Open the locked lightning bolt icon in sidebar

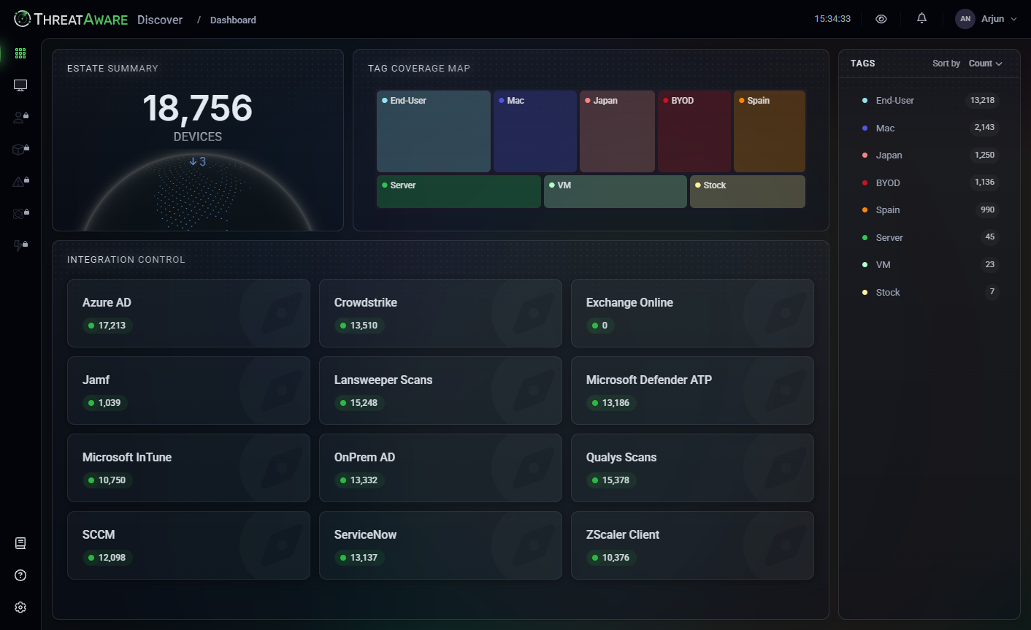click(20, 246)
